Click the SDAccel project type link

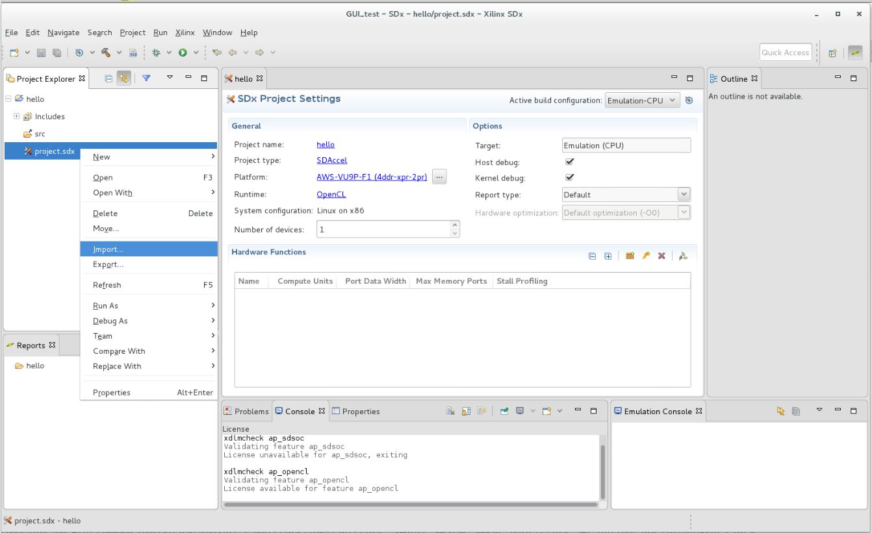[331, 162]
